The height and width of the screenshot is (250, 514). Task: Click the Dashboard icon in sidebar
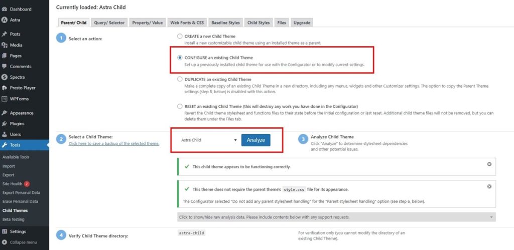(4, 9)
